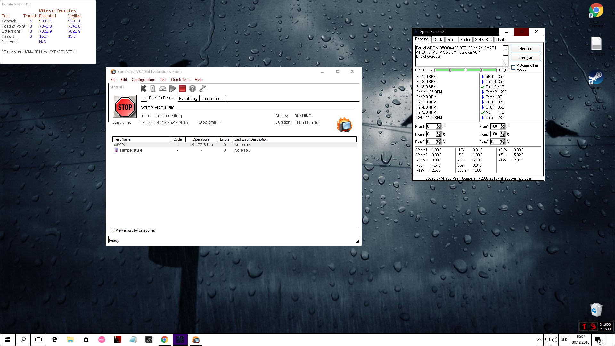Open the test preferences clipboard icon
615x346 pixels.
pos(153,89)
